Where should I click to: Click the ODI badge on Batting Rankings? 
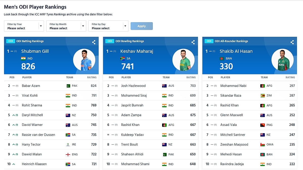click(x=11, y=41)
